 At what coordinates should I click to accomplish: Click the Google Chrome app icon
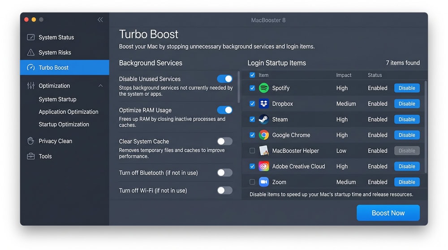[264, 135]
